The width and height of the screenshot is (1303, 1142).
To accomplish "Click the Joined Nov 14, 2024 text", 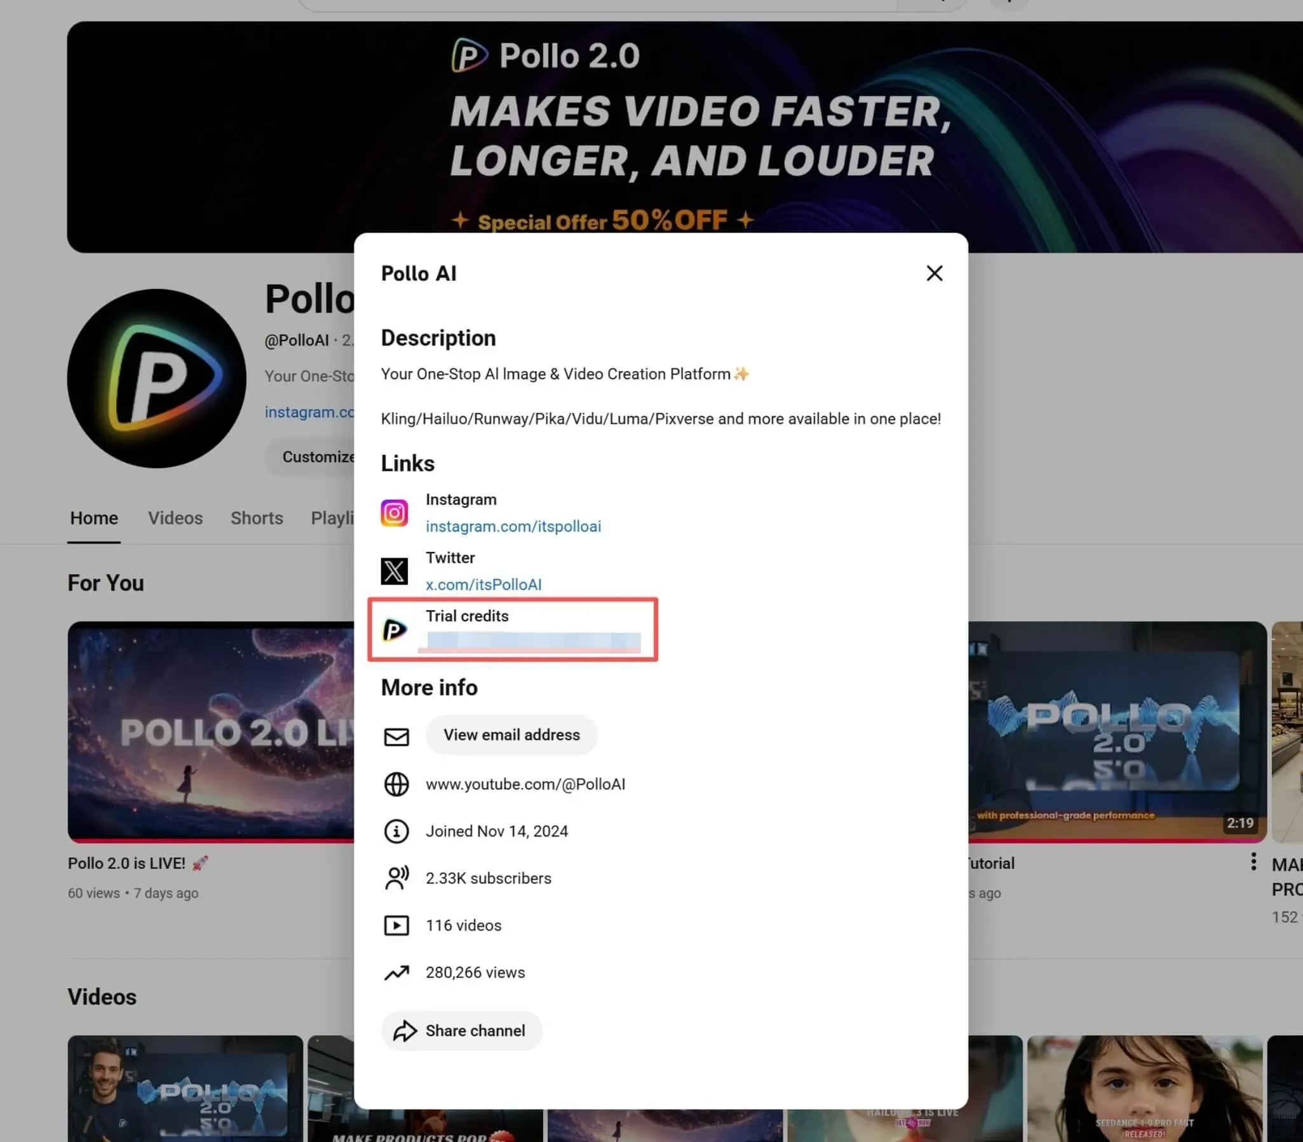I will [497, 831].
